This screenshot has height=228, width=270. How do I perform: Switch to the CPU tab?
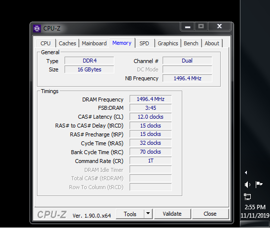click(x=45, y=43)
